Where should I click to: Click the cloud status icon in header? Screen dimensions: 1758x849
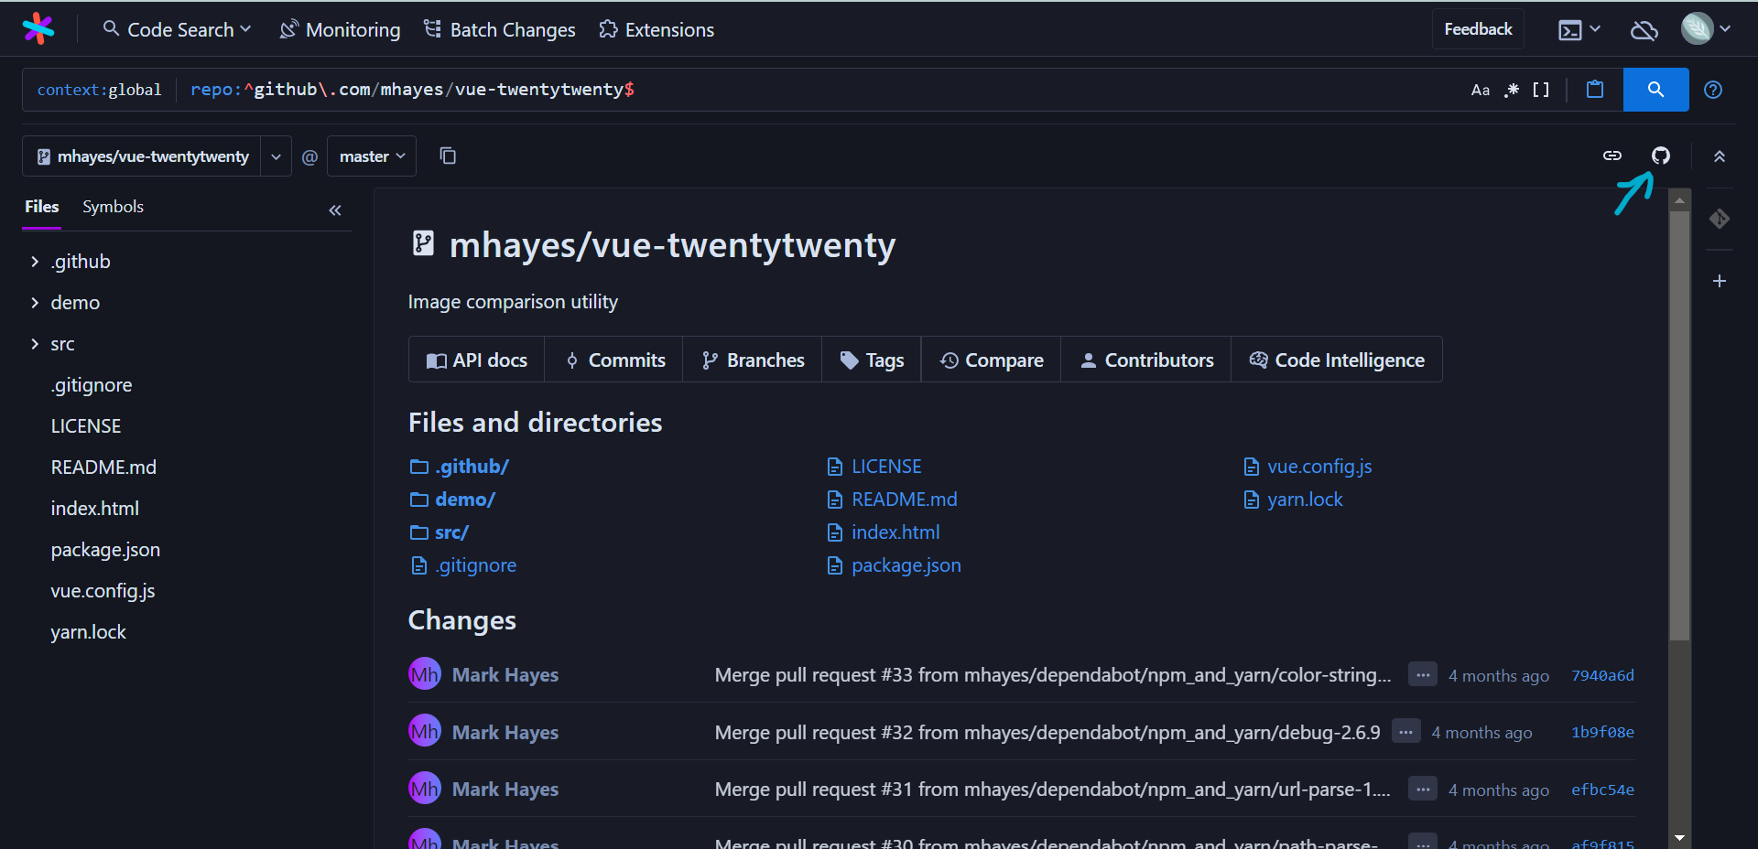[x=1644, y=30]
